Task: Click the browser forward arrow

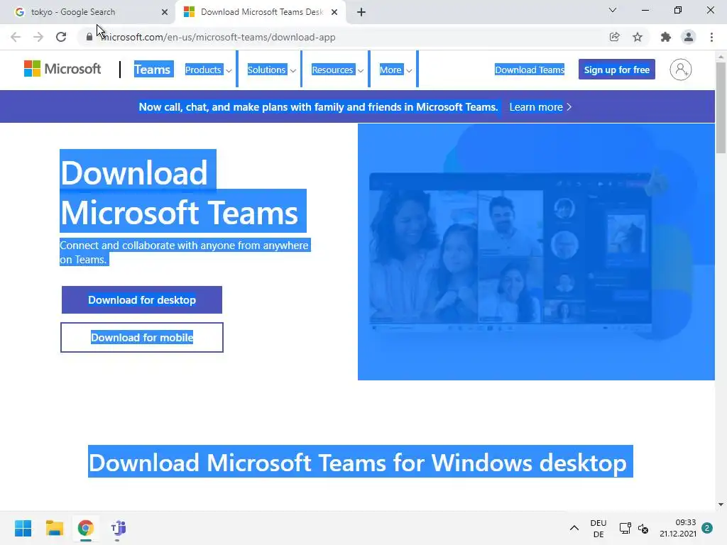Action: pyautogui.click(x=38, y=37)
